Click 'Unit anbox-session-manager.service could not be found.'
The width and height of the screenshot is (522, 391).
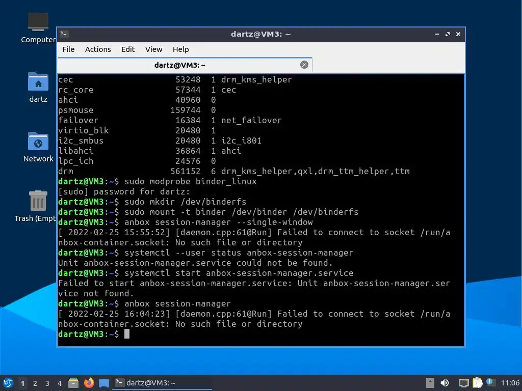coord(195,263)
